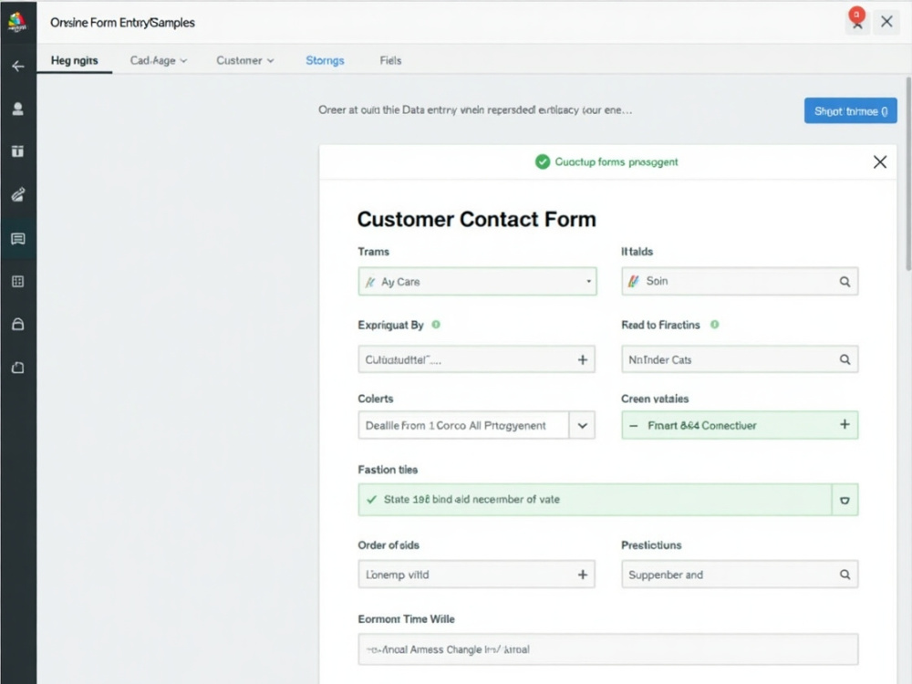
Task: Click the Eormont Time Wille input field
Action: 607,649
